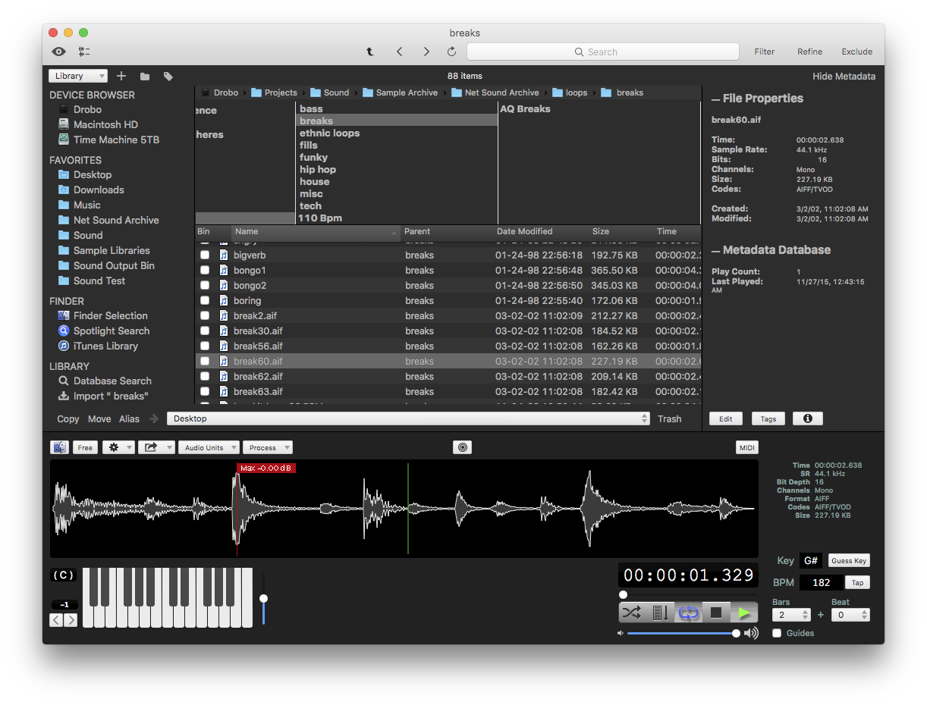This screenshot has width=927, height=705.
Task: Open the share export dropdown
Action: point(156,447)
